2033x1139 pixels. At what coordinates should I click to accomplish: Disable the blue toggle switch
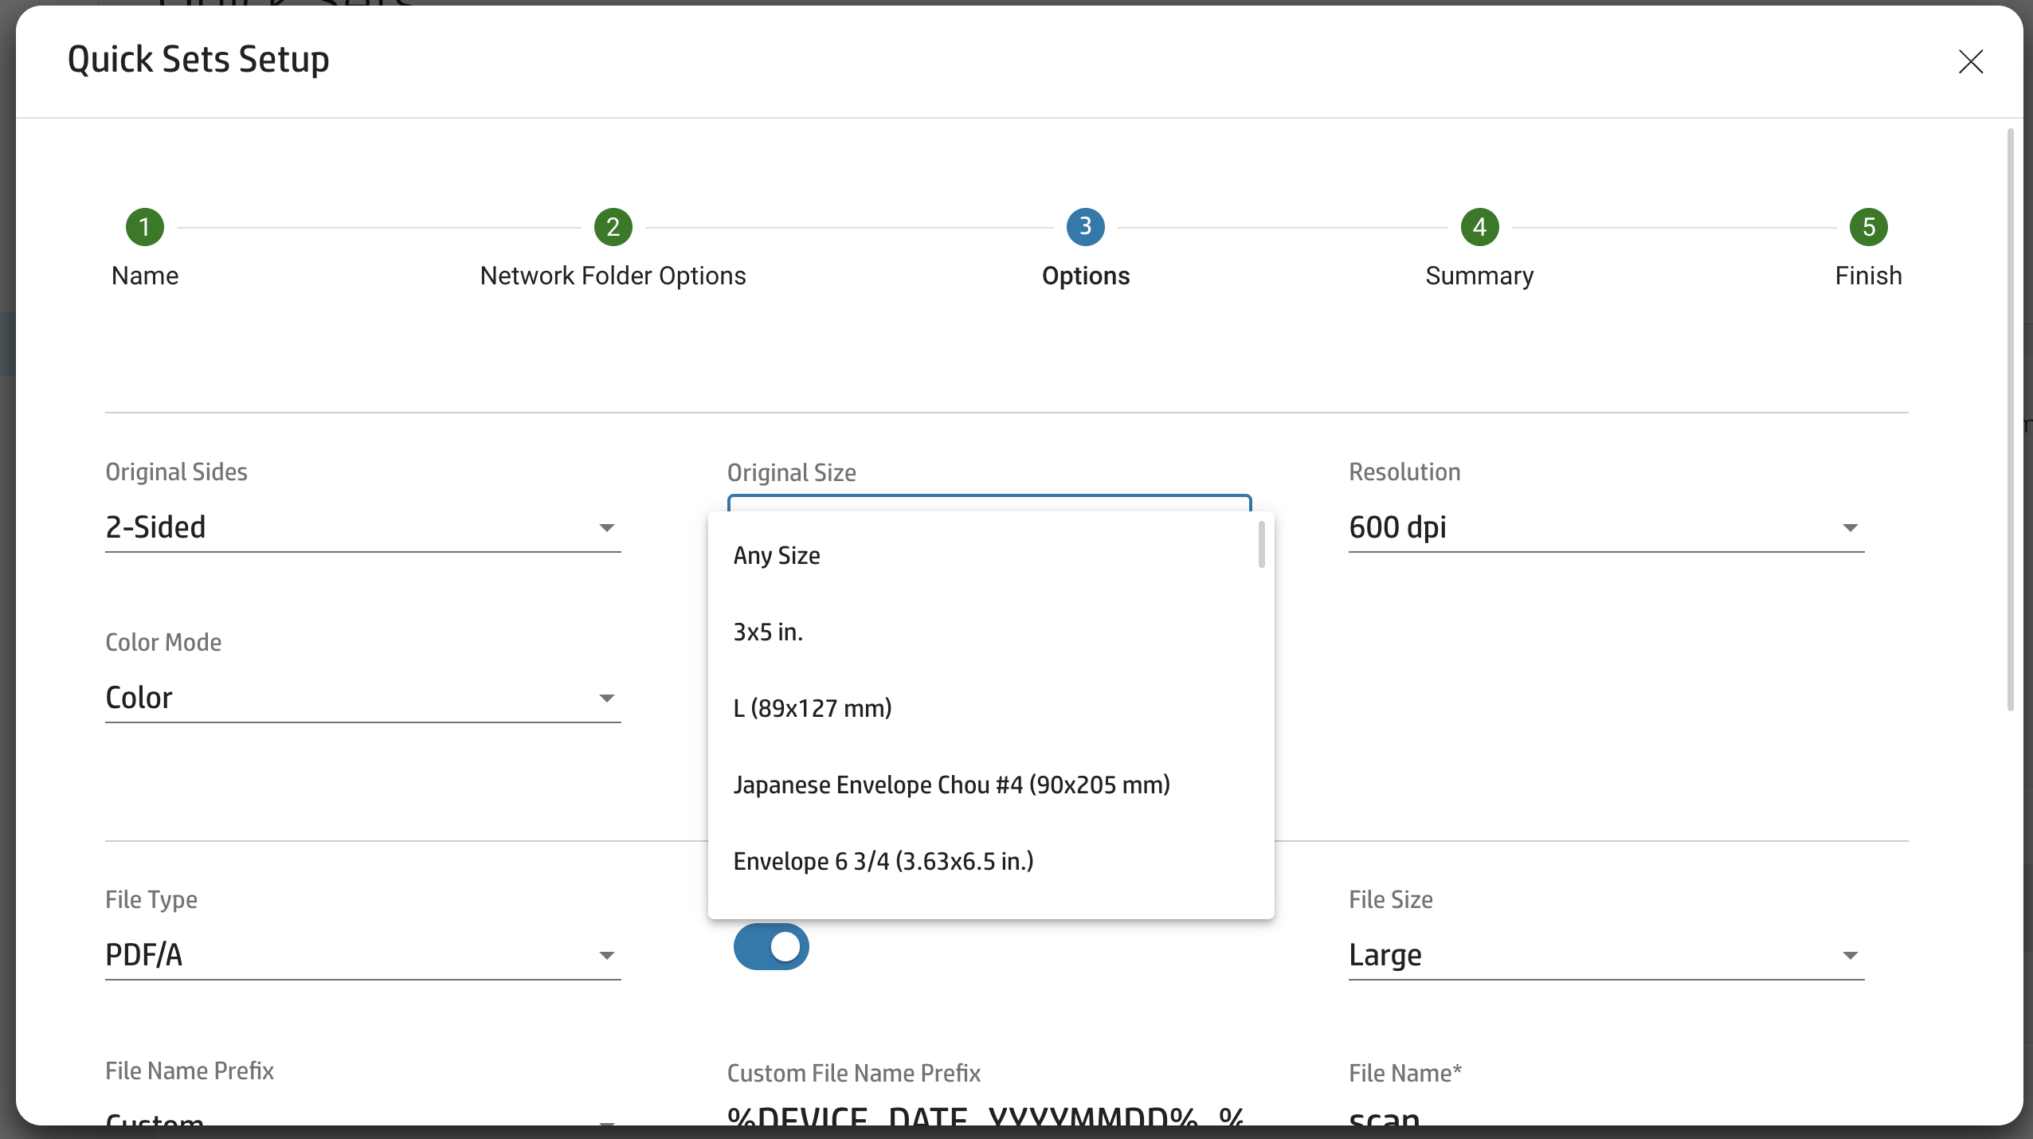[x=770, y=947]
